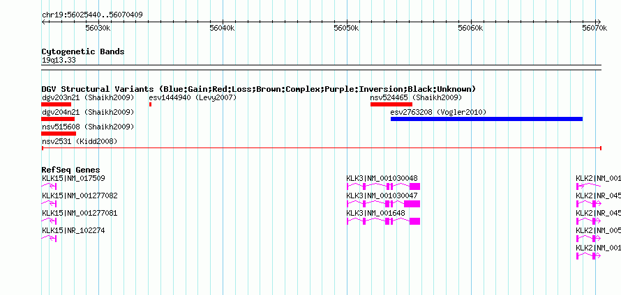The image size is (621, 295).
Task: Click the chr19:56025440..56070409 region label
Action: (x=92, y=15)
